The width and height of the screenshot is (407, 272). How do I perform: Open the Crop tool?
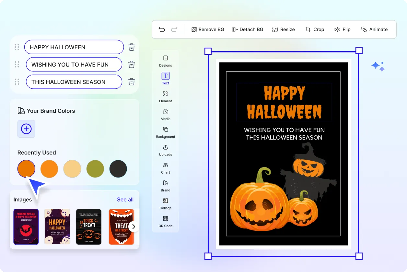[x=315, y=29]
